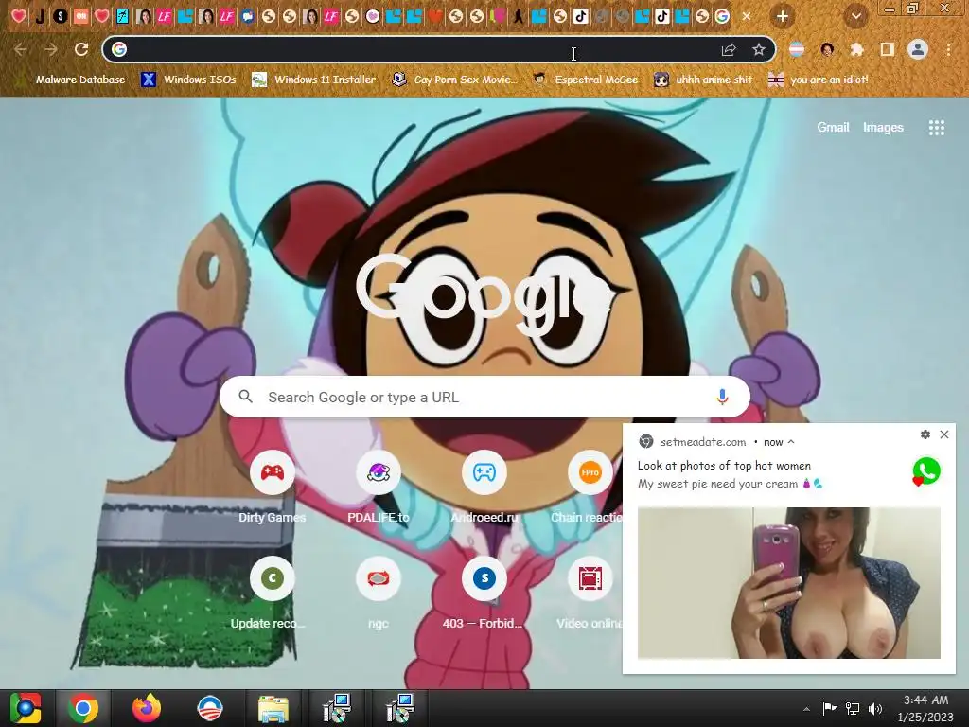Click the flag-striped extension icon
969x727 pixels.
click(x=797, y=49)
